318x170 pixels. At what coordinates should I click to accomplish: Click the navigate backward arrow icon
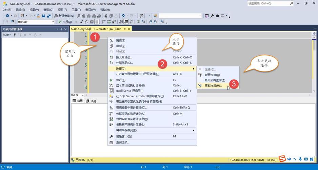pyautogui.click(x=7, y=16)
